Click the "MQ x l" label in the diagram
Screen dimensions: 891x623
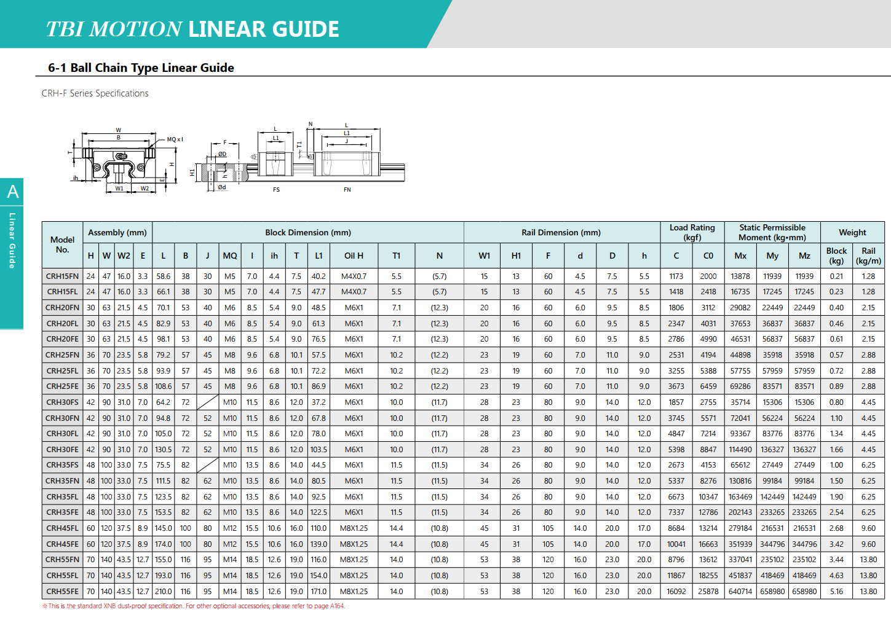click(x=175, y=139)
